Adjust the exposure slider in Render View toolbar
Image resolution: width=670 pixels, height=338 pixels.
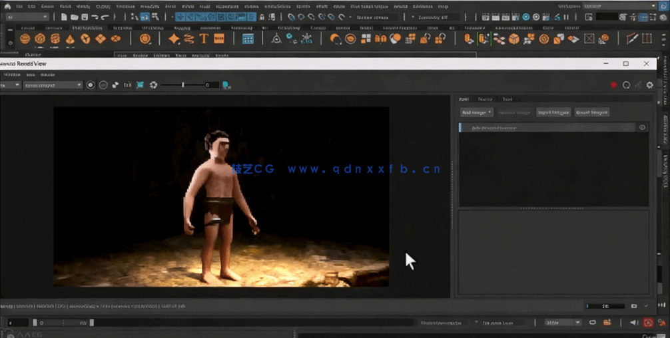pyautogui.click(x=183, y=85)
